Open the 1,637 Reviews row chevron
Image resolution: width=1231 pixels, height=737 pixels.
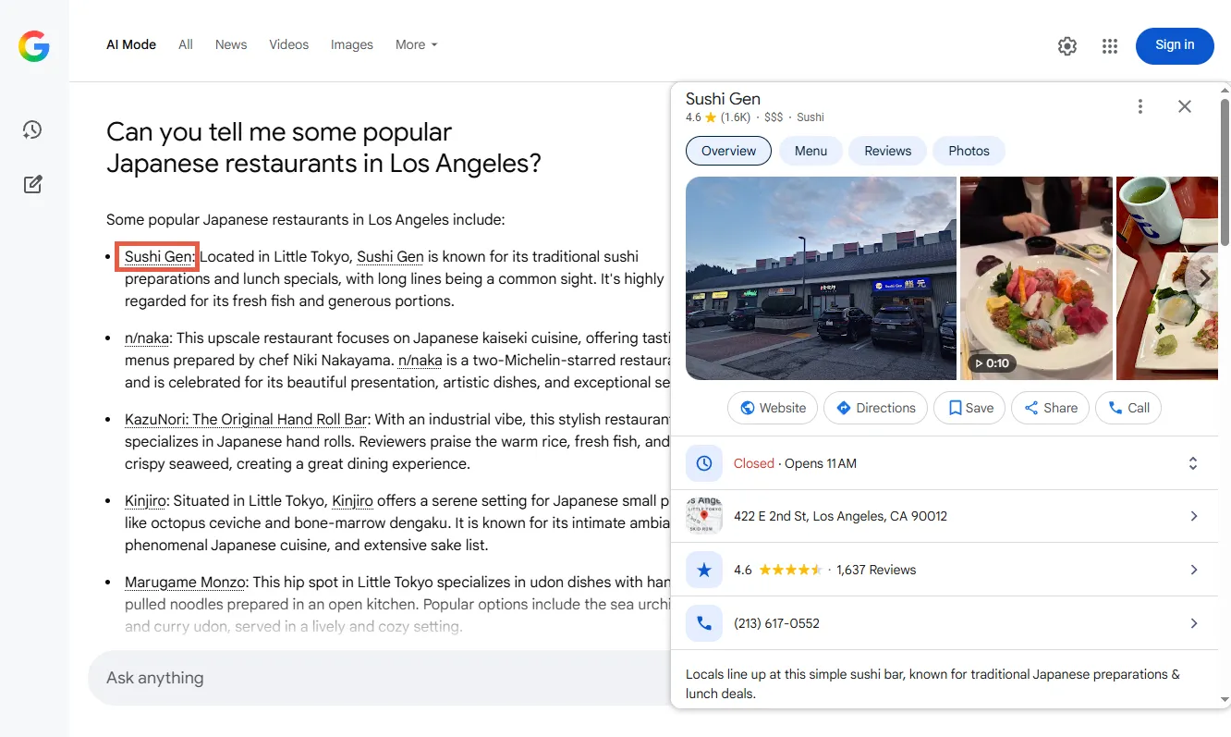click(x=1194, y=570)
